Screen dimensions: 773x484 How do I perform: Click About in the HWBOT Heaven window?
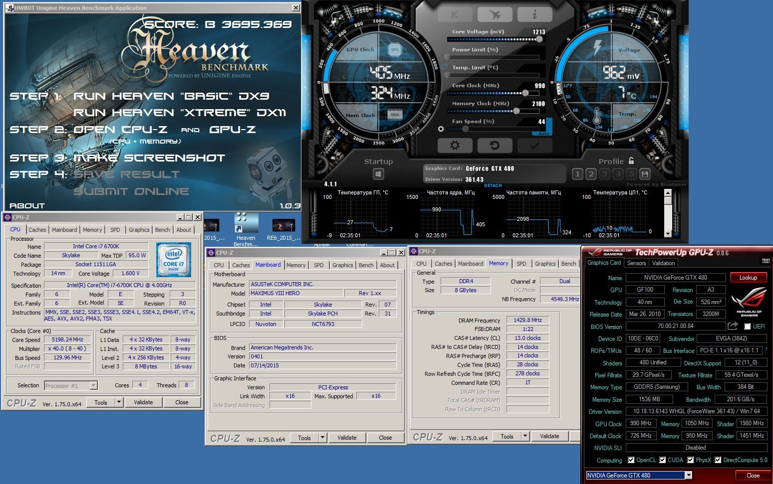pyautogui.click(x=27, y=205)
